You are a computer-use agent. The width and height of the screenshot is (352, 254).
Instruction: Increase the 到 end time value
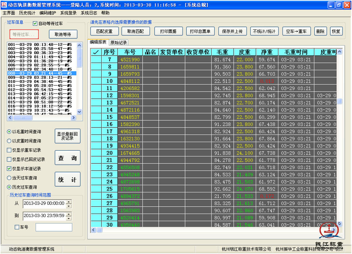pos(69,214)
